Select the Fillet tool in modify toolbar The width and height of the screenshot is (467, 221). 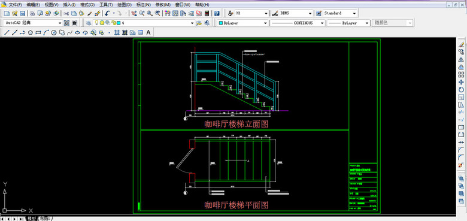(461, 158)
